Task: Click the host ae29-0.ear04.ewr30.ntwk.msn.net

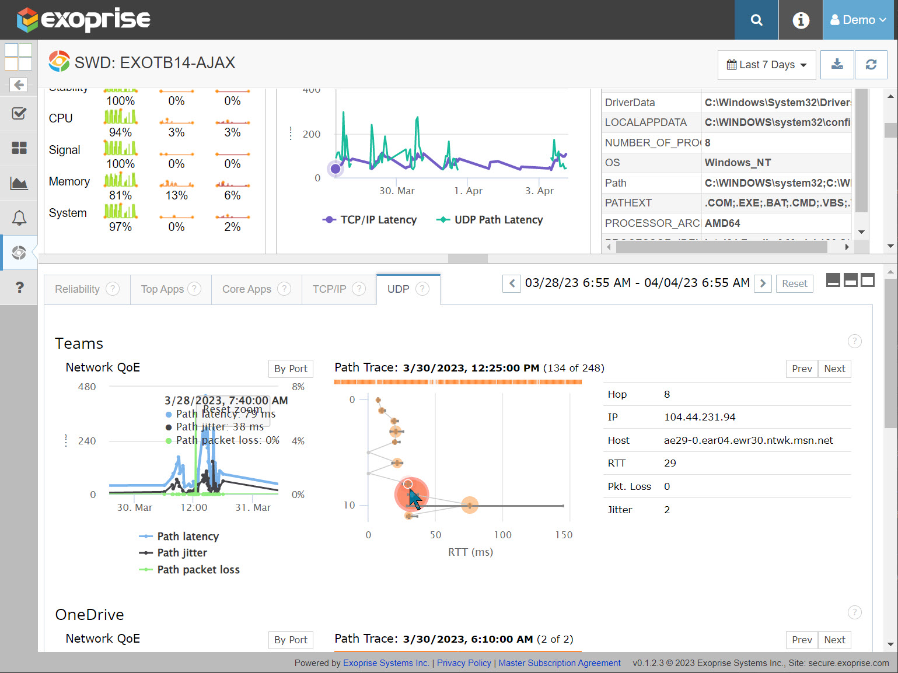Action: (x=749, y=440)
